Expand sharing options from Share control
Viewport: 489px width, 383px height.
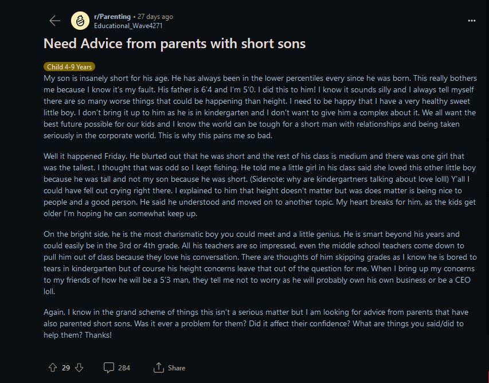click(169, 368)
